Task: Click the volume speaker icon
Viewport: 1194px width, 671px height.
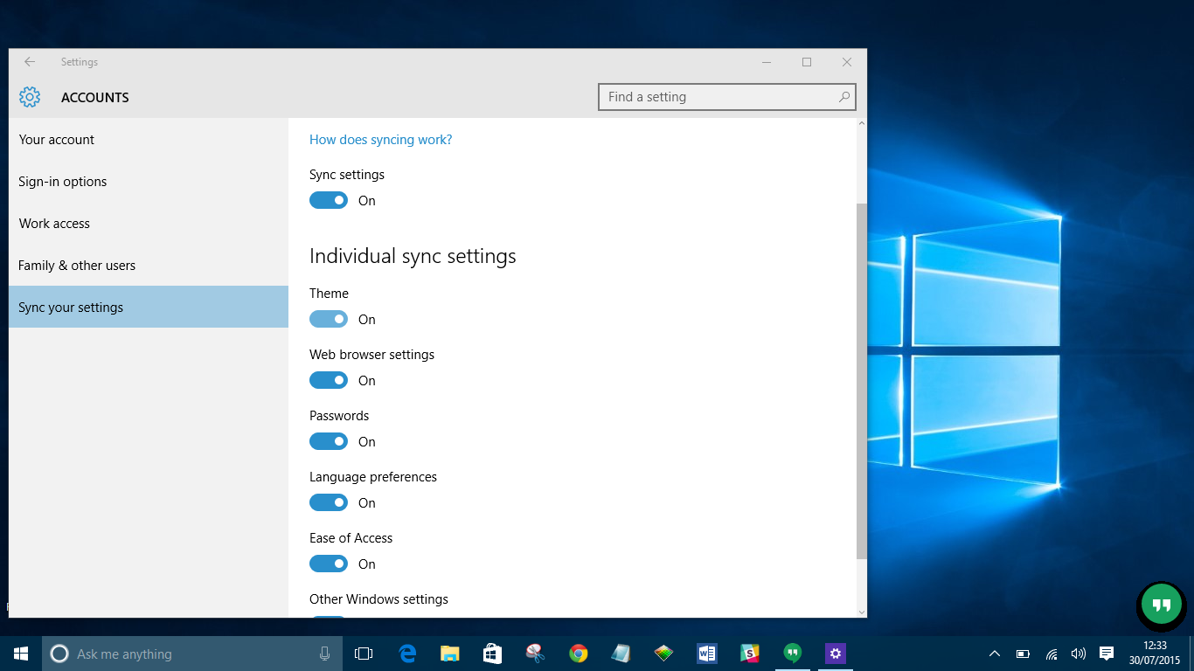Action: coord(1079,654)
